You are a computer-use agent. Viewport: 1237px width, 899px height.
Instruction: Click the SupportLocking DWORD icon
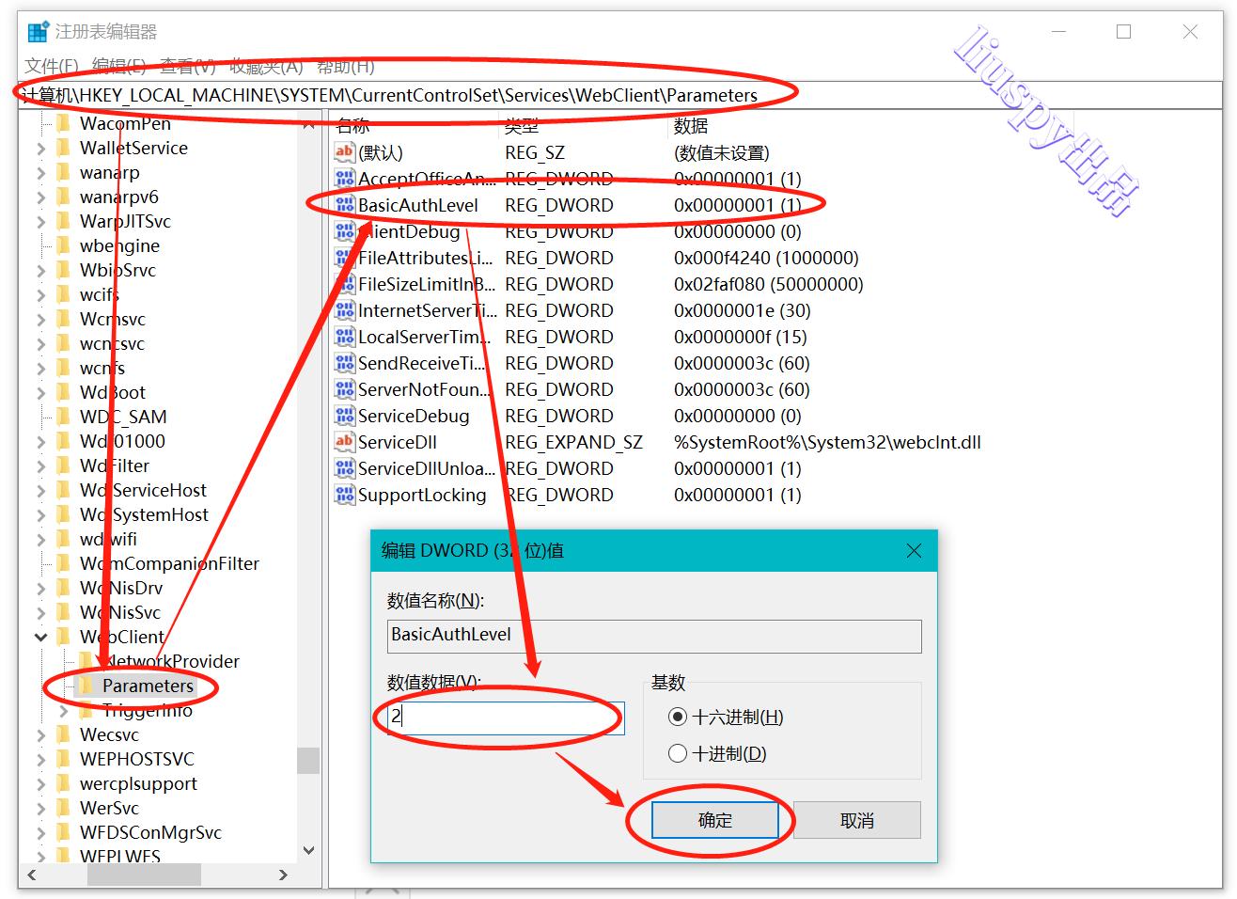(x=344, y=495)
